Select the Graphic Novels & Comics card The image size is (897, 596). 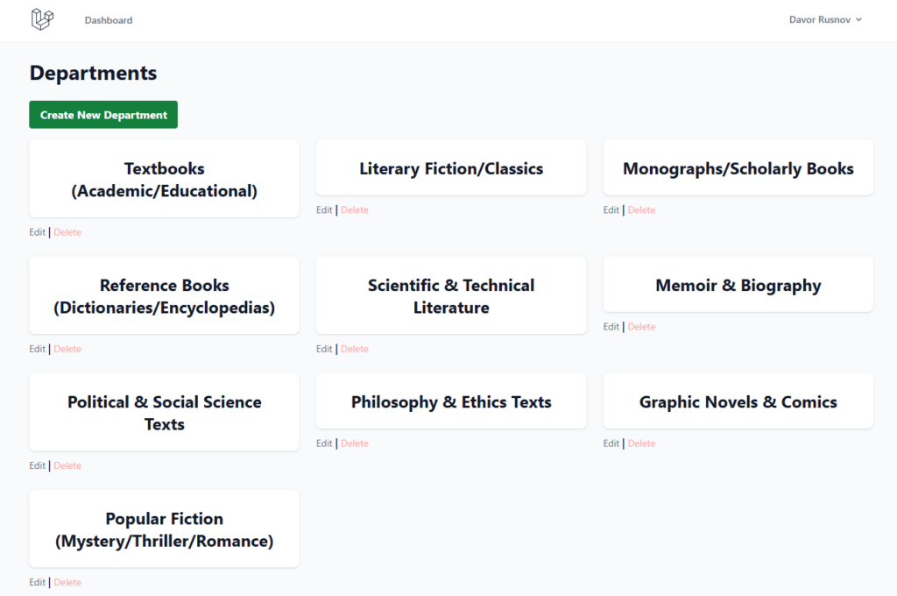(x=738, y=402)
